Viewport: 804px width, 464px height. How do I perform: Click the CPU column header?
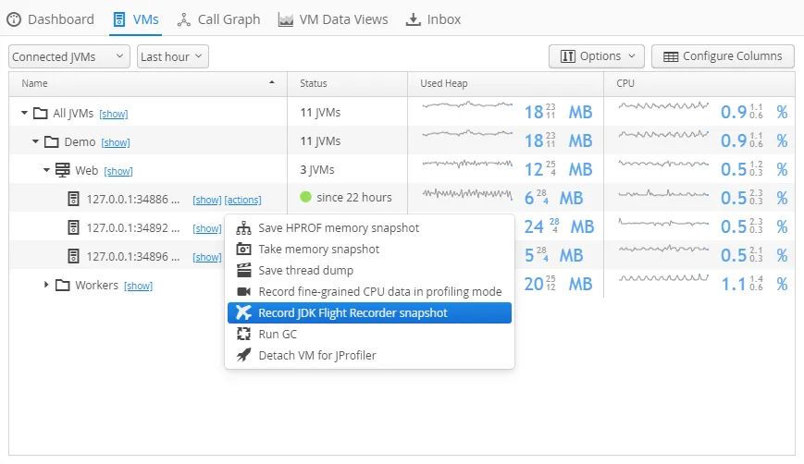point(699,83)
